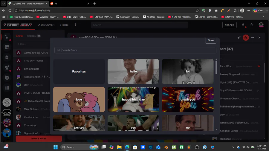Open the Blender taskbar icon
The image size is (269, 151).
click(166, 147)
